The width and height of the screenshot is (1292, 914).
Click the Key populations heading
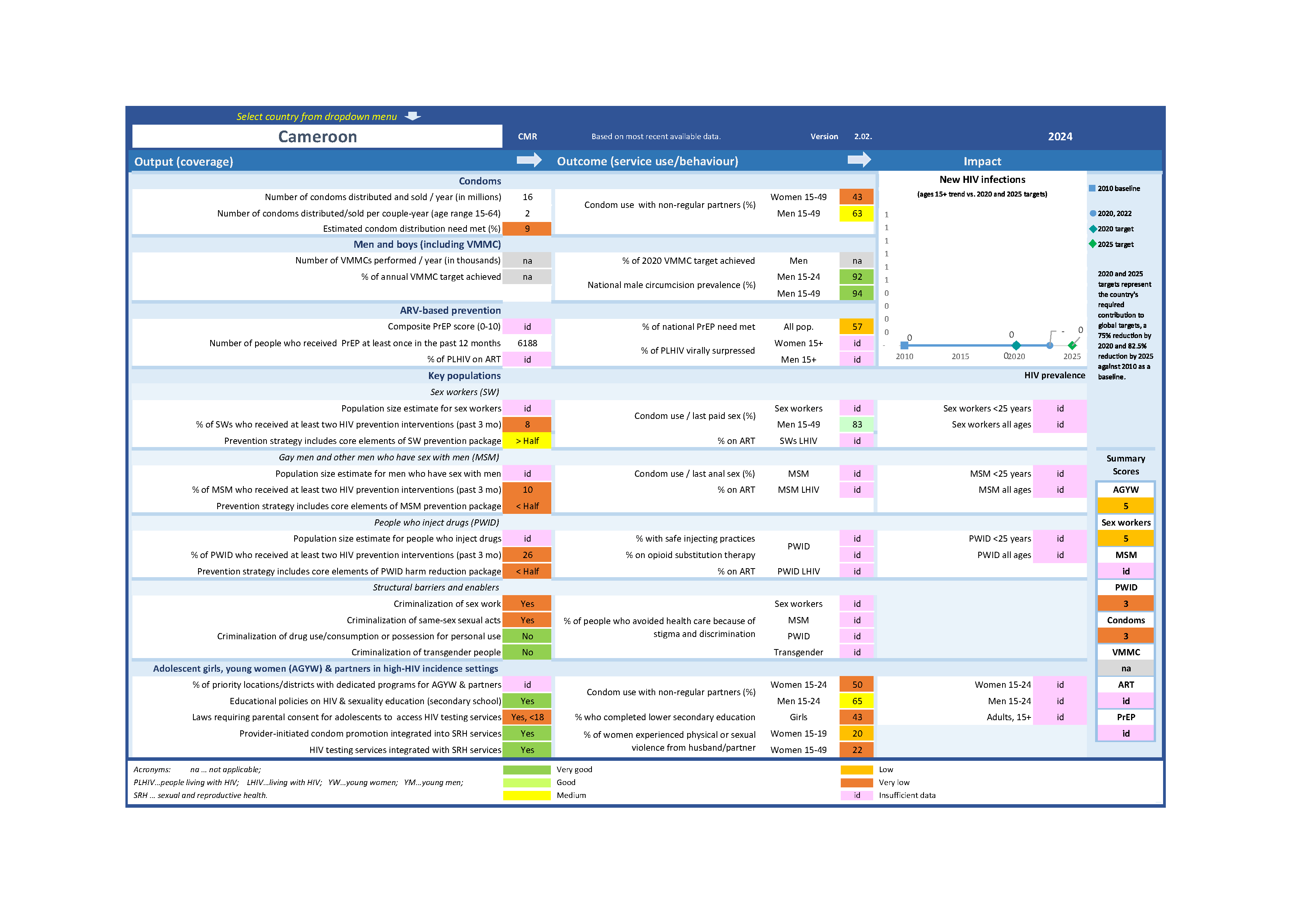[x=464, y=376]
